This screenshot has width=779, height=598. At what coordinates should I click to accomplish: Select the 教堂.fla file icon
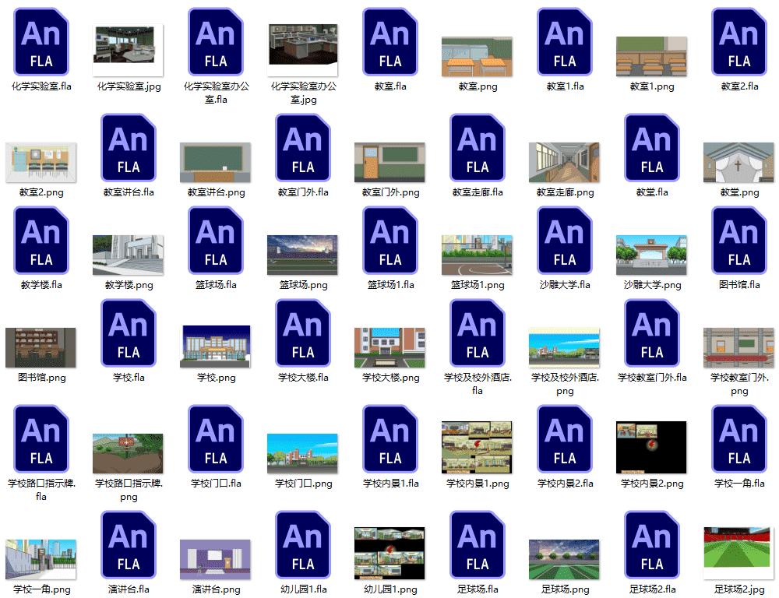coord(652,148)
